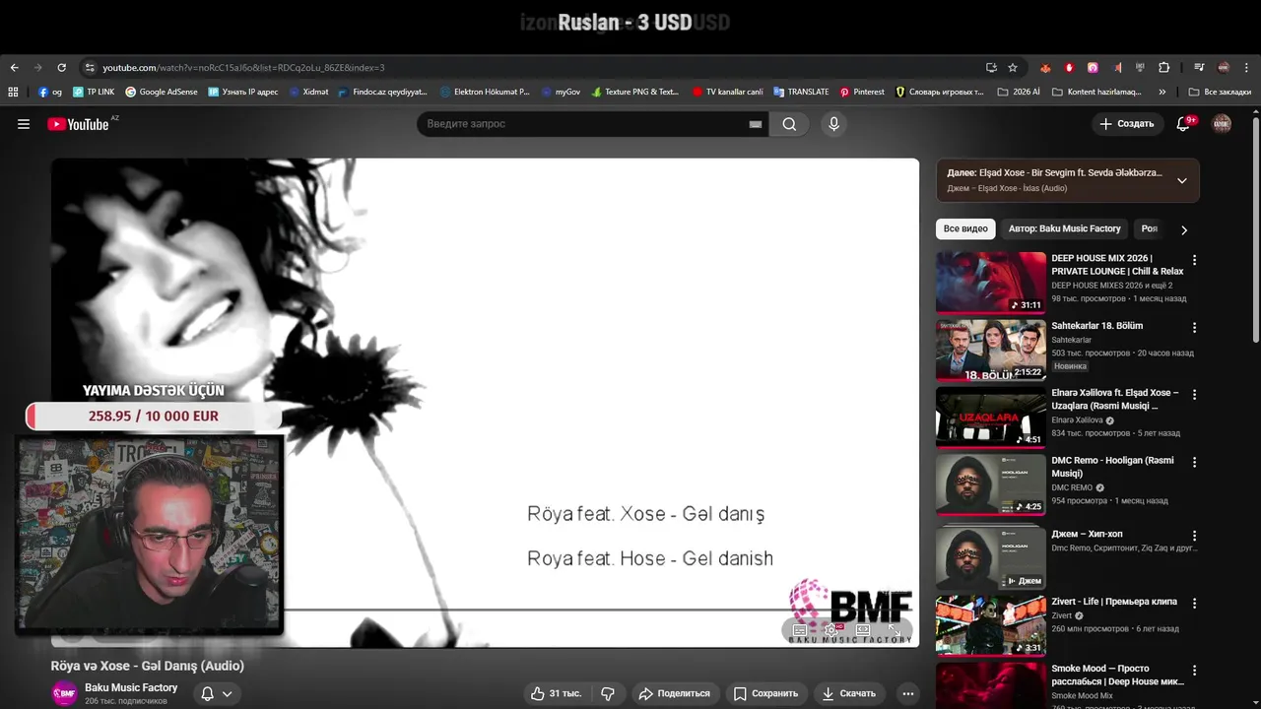Click the video title Röya və Xose
The image size is (1261, 709).
click(148, 666)
